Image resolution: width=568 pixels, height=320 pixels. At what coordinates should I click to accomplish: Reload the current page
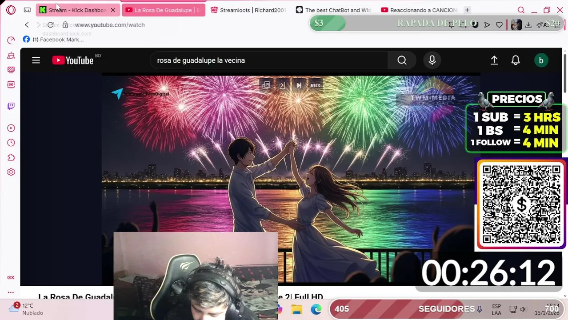(x=51, y=25)
